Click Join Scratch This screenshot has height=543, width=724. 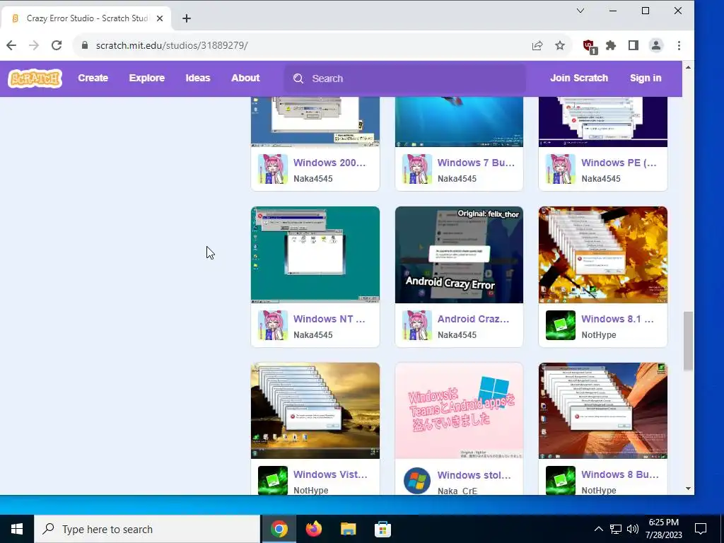pos(579,78)
